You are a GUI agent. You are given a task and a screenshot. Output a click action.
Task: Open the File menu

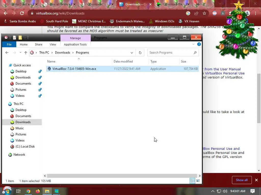[x=9, y=44]
